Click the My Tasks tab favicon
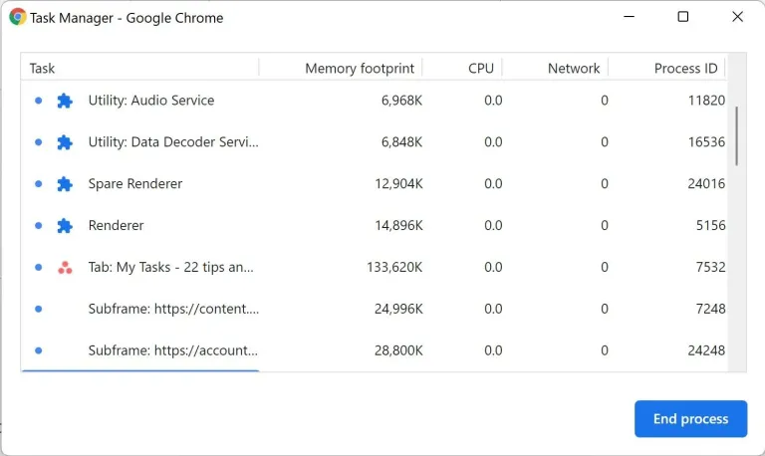Screen dimensions: 765x456 tap(65, 268)
